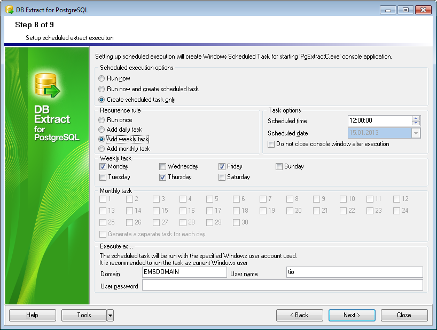437x330 pixels.
Task: Check monthly day 24 checkbox
Action: [396, 211]
